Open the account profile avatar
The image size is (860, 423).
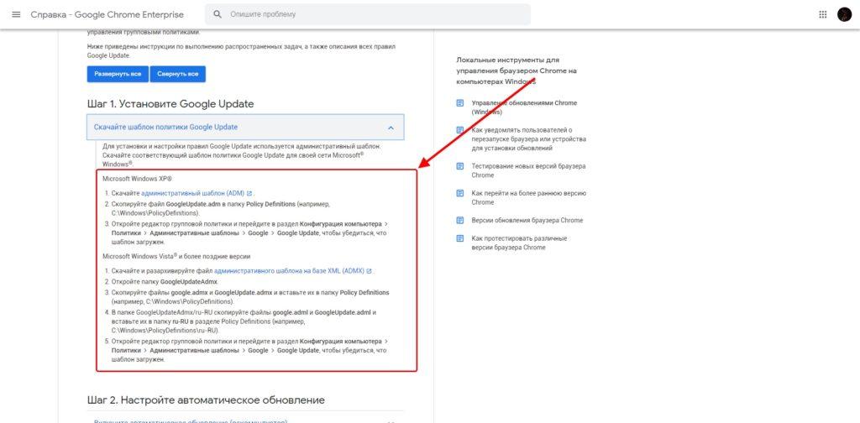click(844, 15)
